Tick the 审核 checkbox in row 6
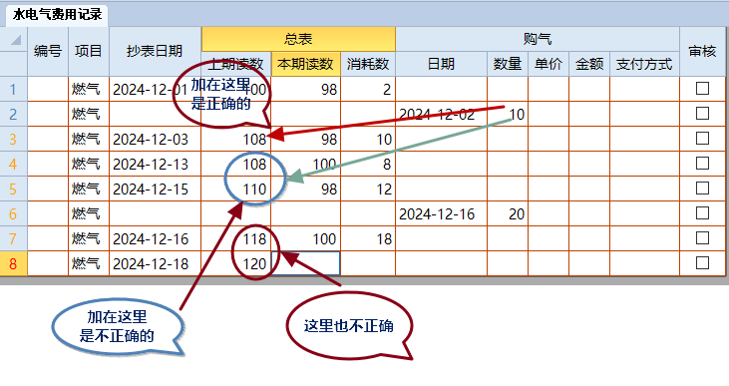 click(702, 213)
